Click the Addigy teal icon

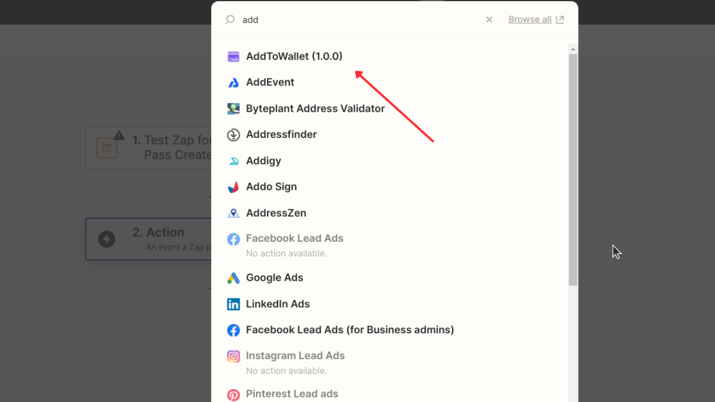click(x=233, y=161)
